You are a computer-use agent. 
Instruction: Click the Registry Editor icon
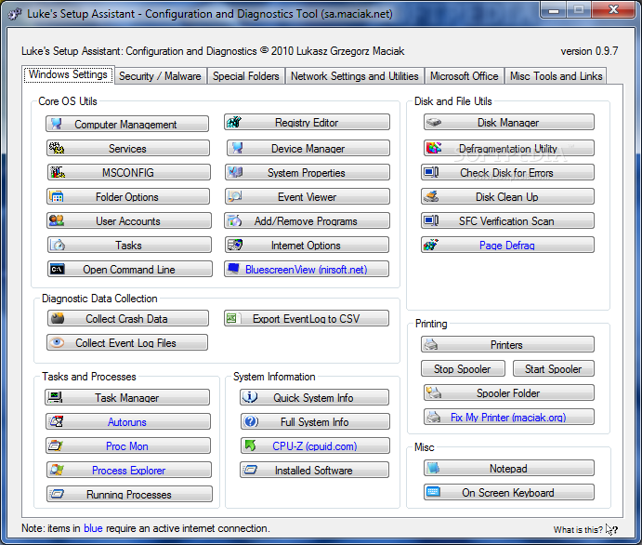pos(234,122)
